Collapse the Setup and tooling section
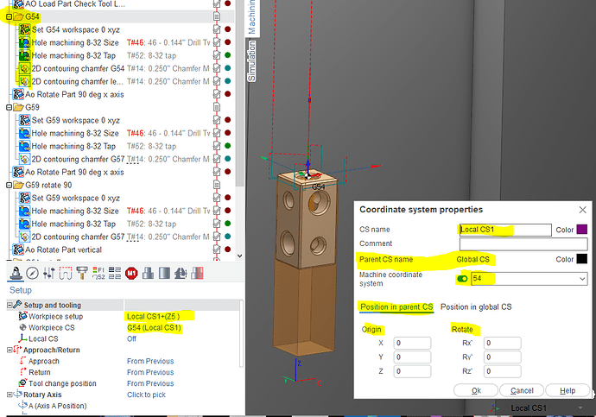This screenshot has height=417, width=596. tap(11, 306)
